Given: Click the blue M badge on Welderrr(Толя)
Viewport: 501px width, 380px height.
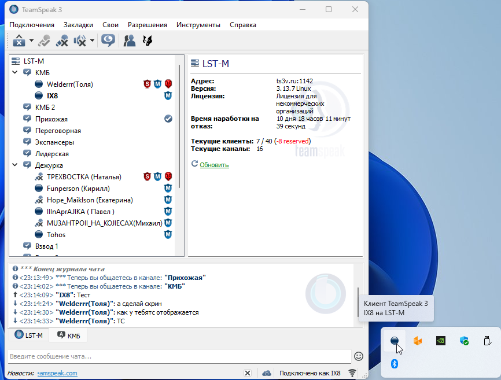Looking at the screenshot, I should pos(157,84).
